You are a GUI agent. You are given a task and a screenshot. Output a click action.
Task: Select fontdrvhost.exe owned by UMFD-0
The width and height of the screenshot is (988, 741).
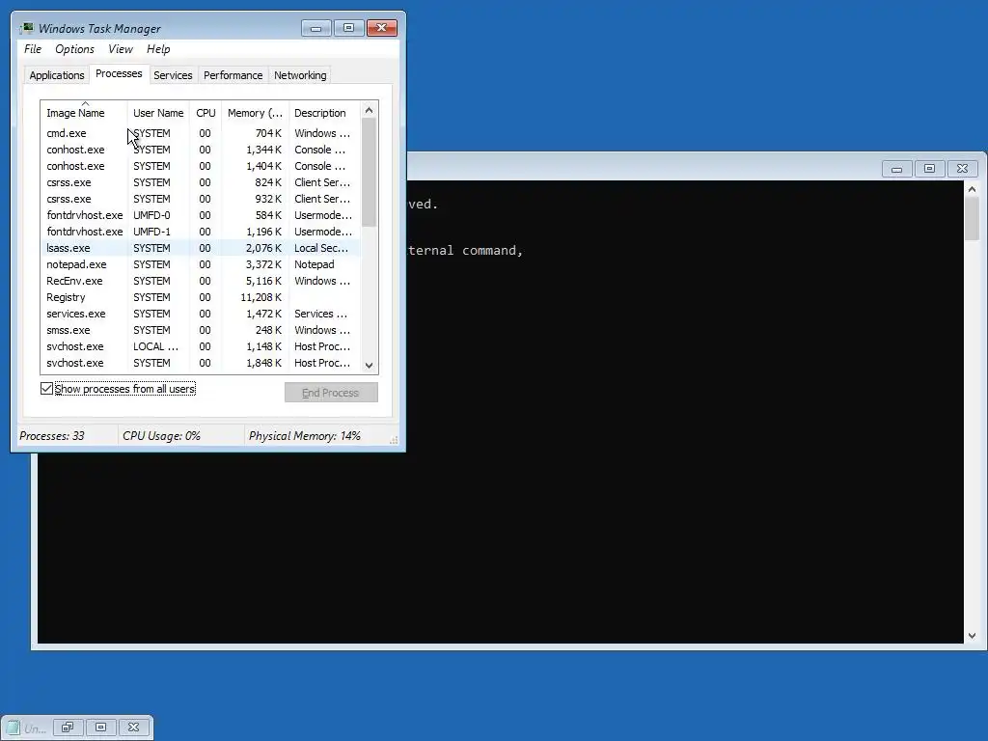(x=201, y=215)
